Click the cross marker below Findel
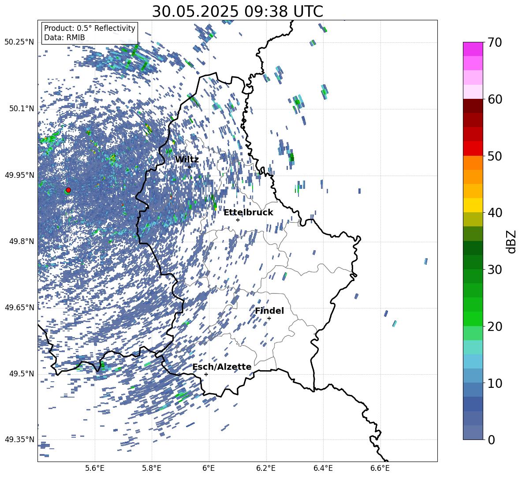522x477 pixels. click(x=269, y=319)
